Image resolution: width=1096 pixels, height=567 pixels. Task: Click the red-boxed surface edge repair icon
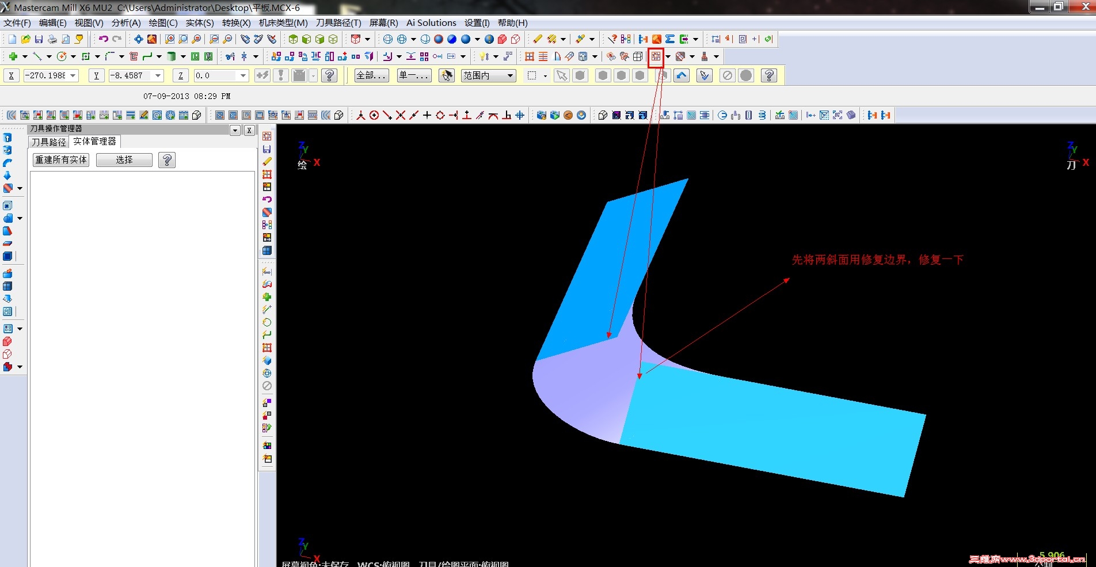pos(656,56)
